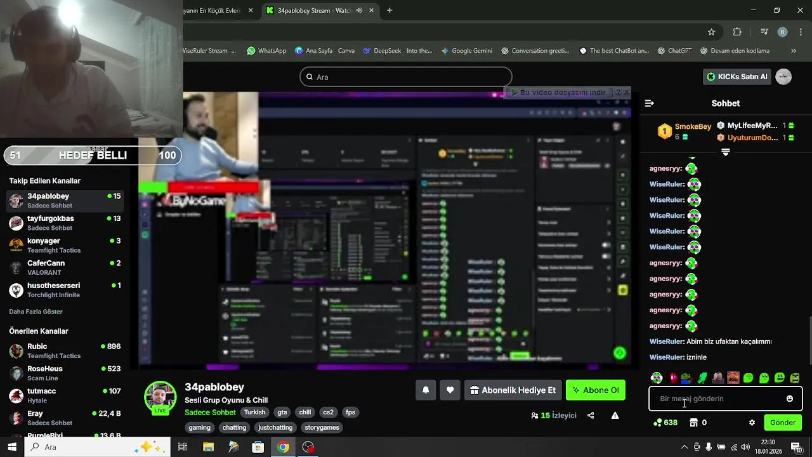
Task: Open help on the video download bar
Action: (x=618, y=92)
